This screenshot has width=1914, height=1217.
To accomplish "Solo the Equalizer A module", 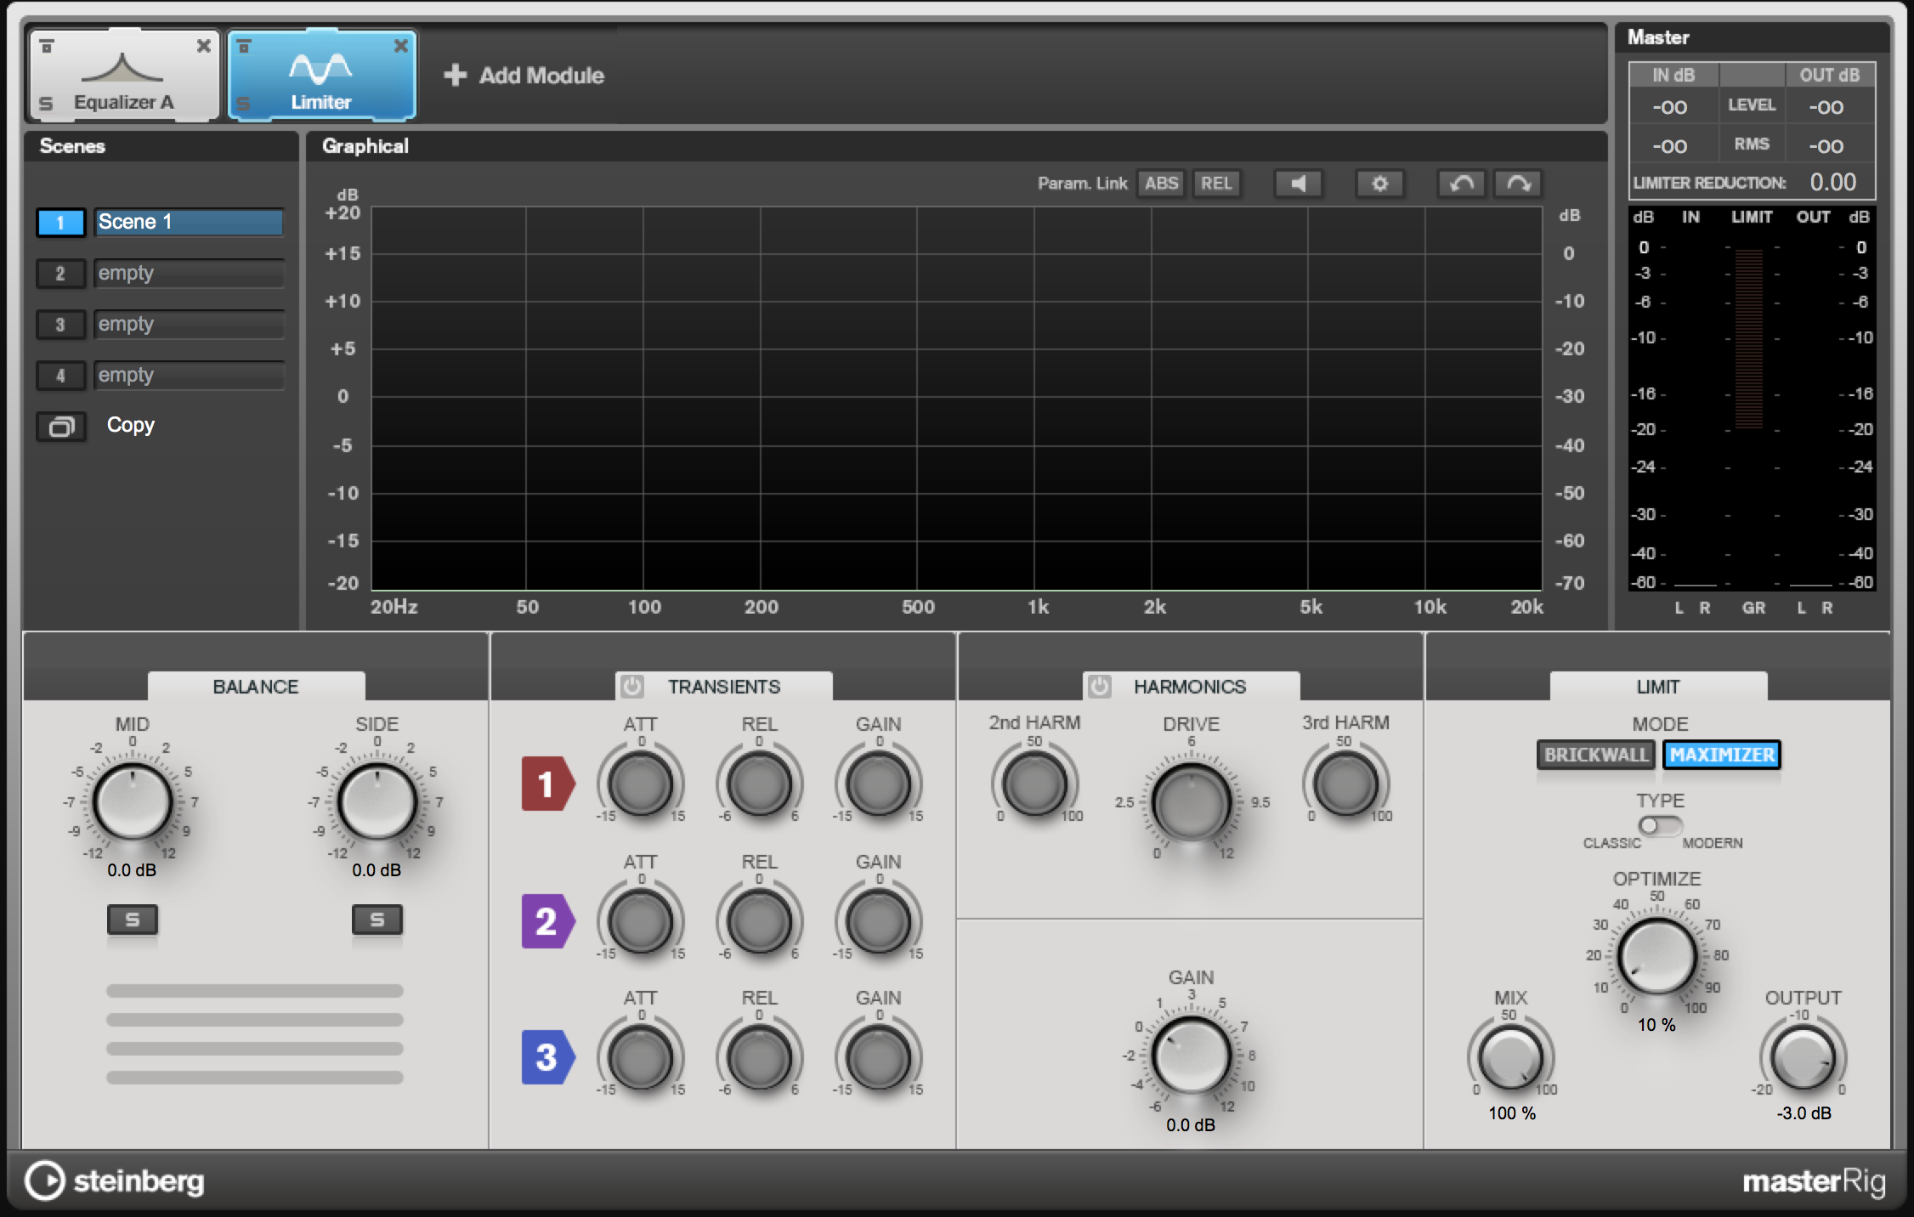I will pyautogui.click(x=44, y=104).
